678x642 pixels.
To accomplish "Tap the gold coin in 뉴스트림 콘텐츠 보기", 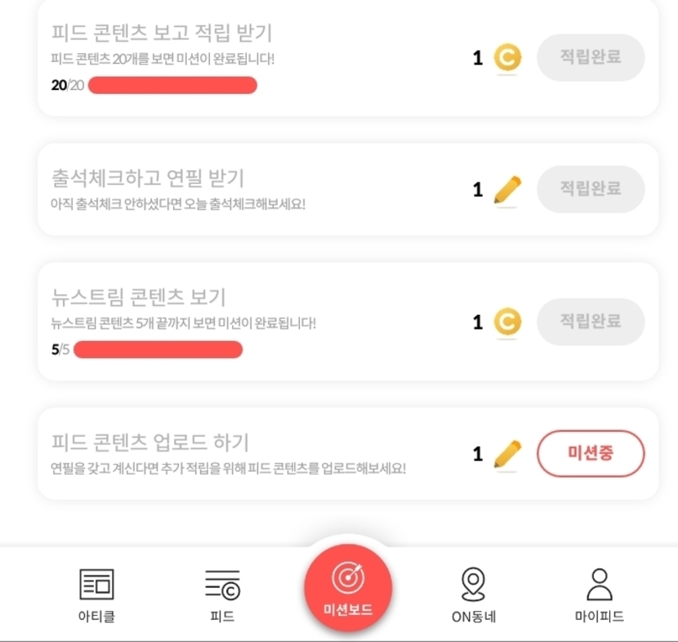I will [x=507, y=322].
